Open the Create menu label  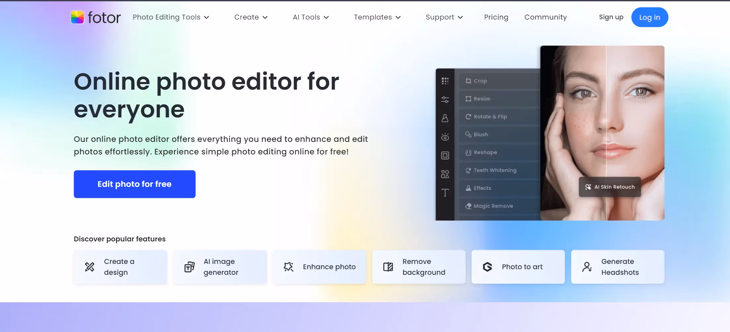point(247,17)
